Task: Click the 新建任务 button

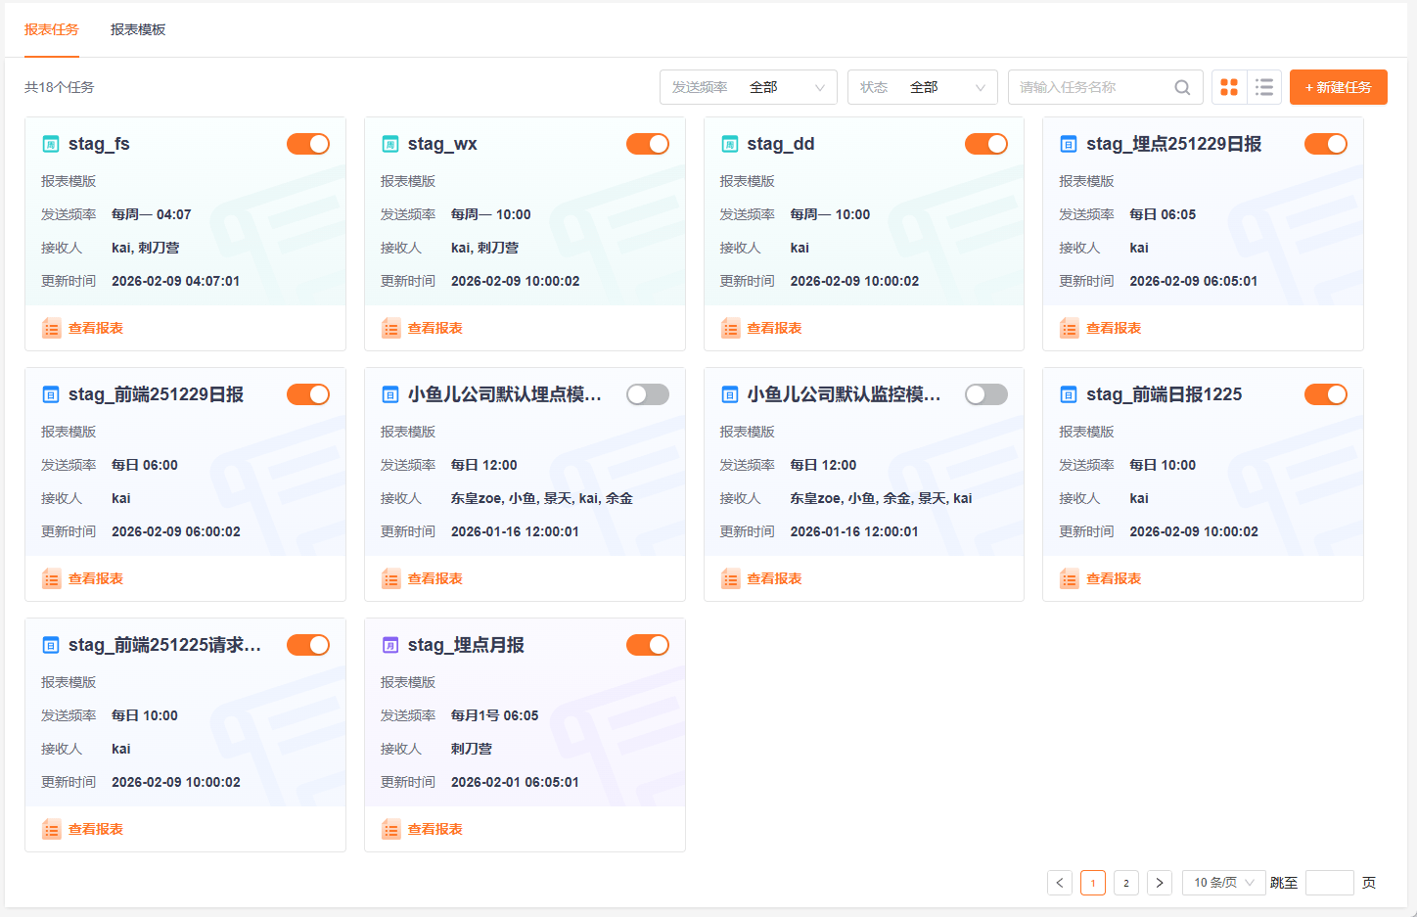Action: (1338, 87)
